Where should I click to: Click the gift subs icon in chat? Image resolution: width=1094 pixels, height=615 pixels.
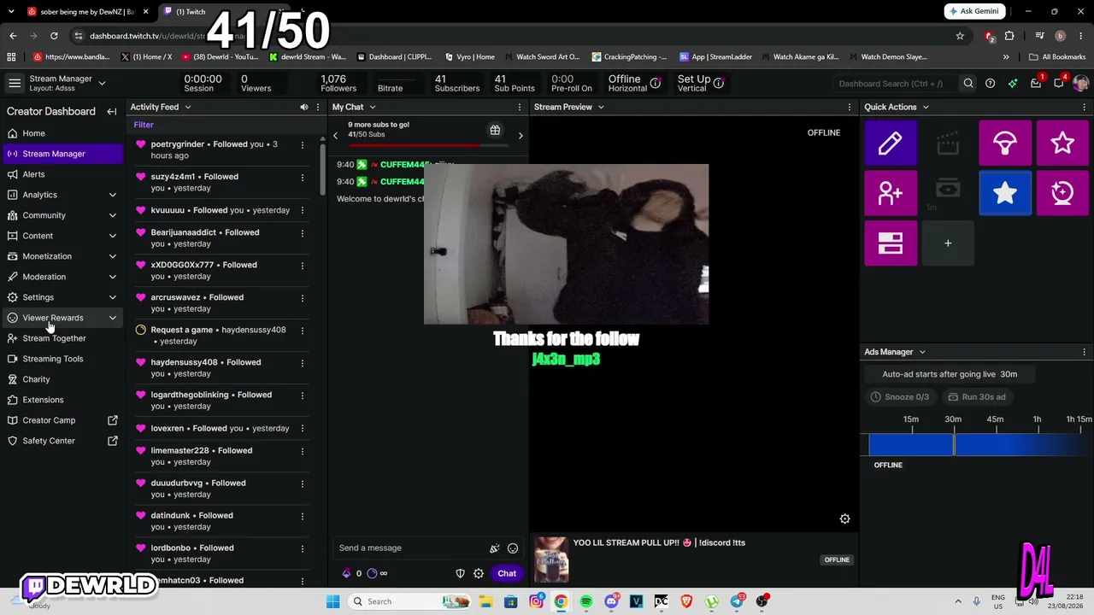tap(495, 130)
